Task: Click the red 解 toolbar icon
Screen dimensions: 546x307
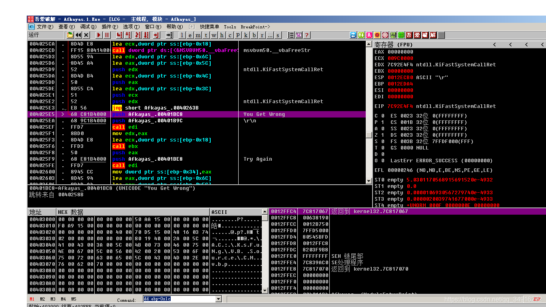Action: pyautogui.click(x=433, y=35)
